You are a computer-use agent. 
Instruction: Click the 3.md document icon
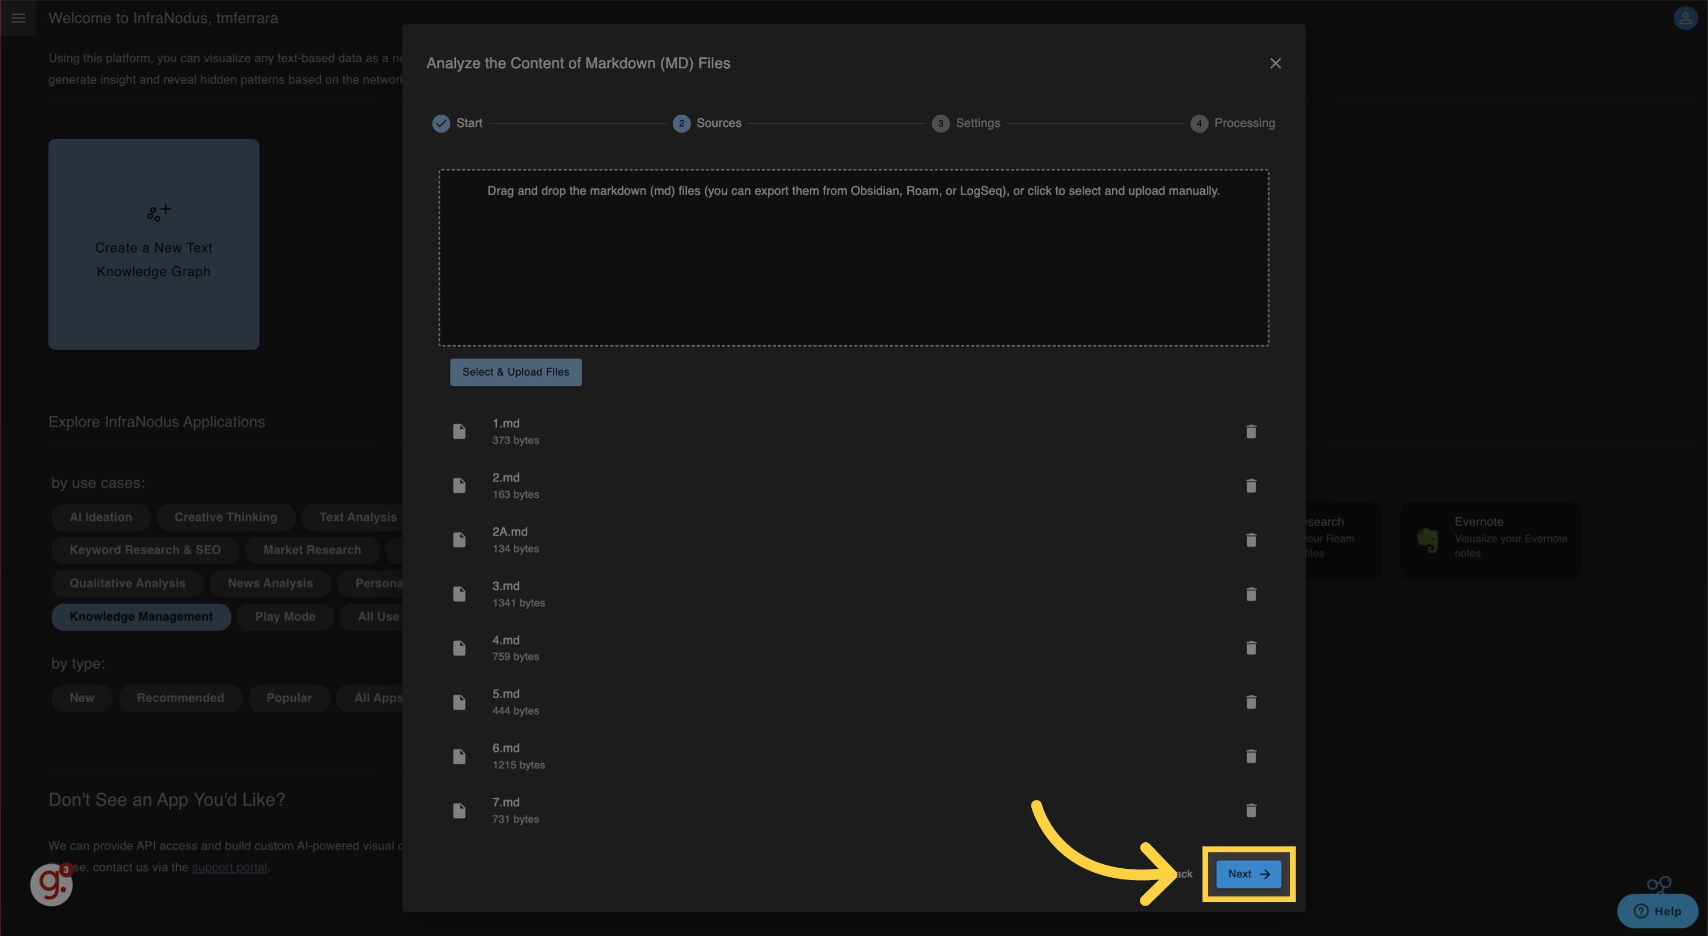459,594
